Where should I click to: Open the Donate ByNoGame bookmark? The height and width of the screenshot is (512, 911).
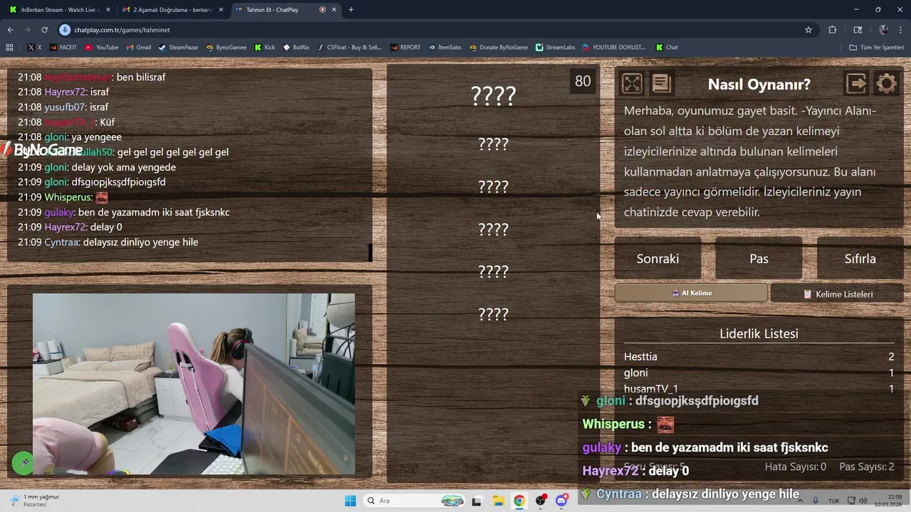(x=498, y=47)
